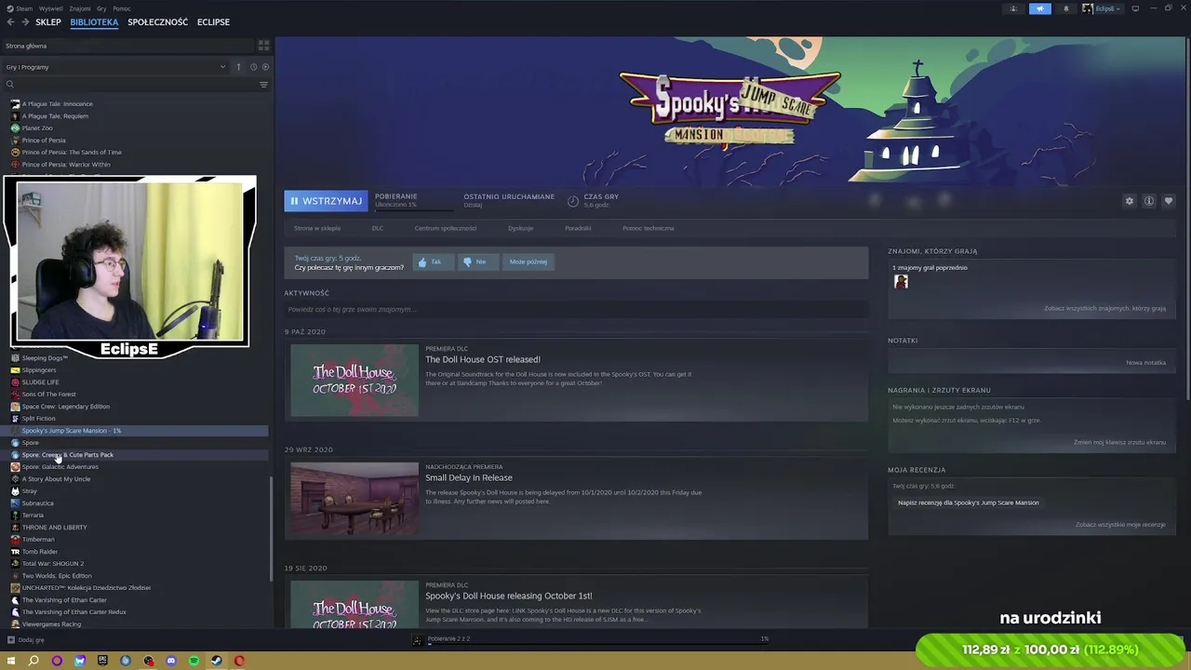Go back with the left arrow navigation icon
The height and width of the screenshot is (670, 1191).
click(10, 22)
